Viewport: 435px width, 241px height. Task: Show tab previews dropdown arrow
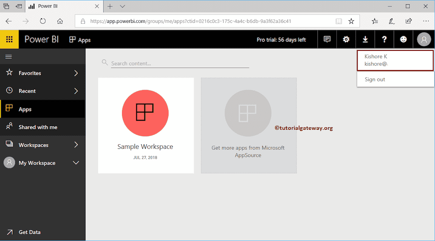coord(122,6)
